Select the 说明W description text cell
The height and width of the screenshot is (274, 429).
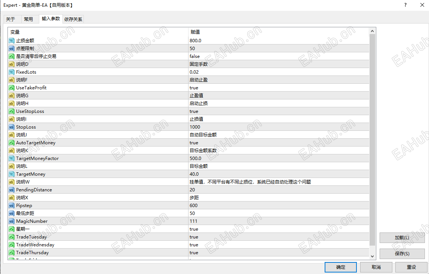point(279,182)
